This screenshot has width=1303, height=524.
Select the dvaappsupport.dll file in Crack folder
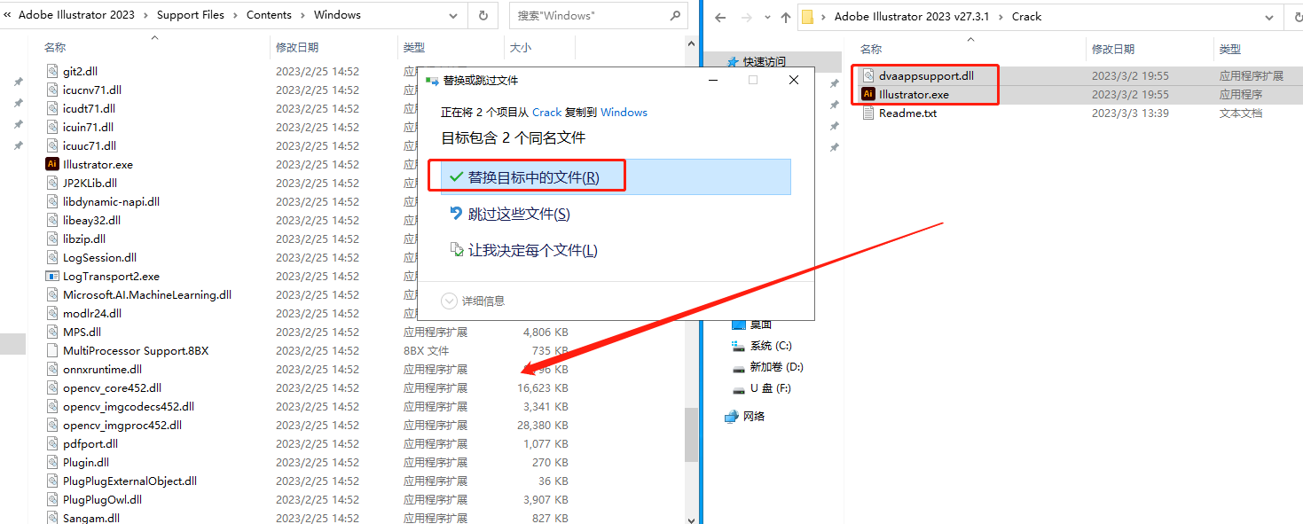pos(925,75)
